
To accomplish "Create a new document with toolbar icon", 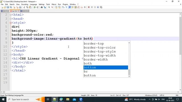I will (2, 7).
